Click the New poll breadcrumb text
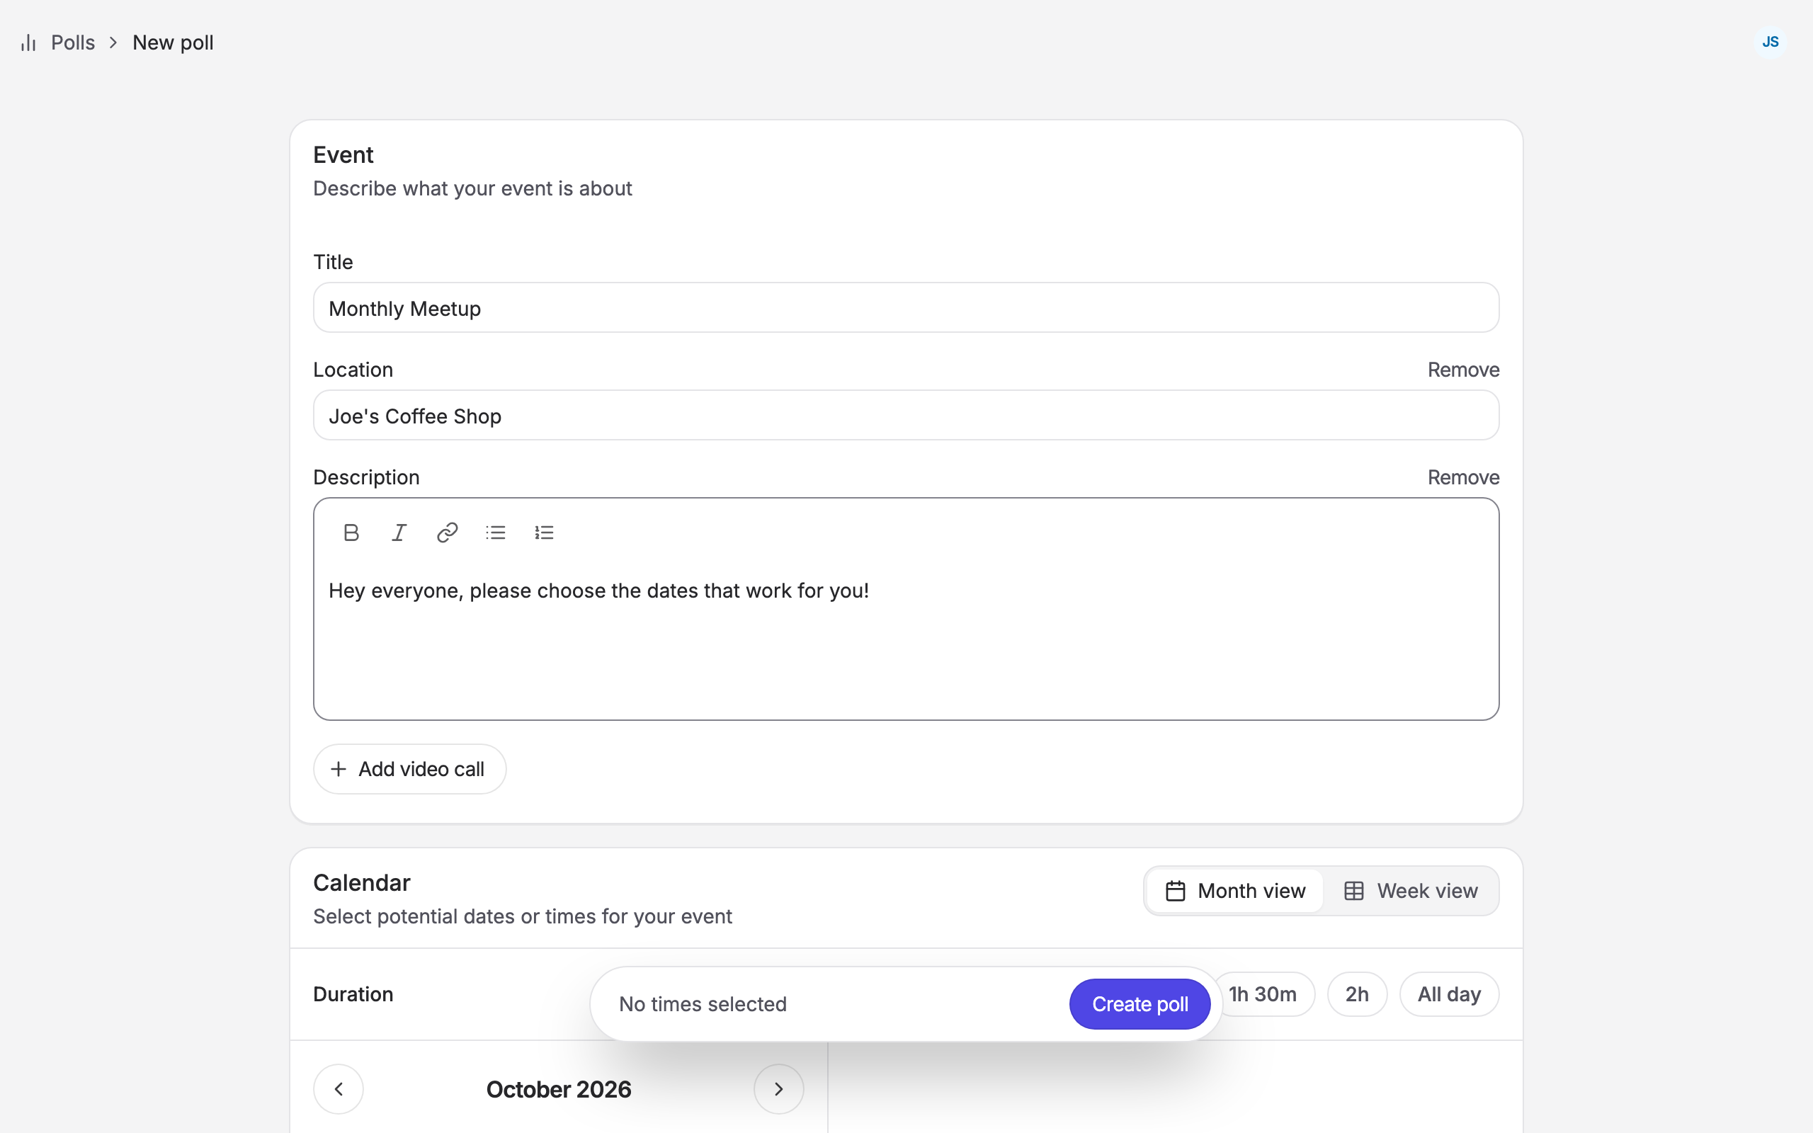Viewport: 1813px width, 1133px height. point(173,42)
